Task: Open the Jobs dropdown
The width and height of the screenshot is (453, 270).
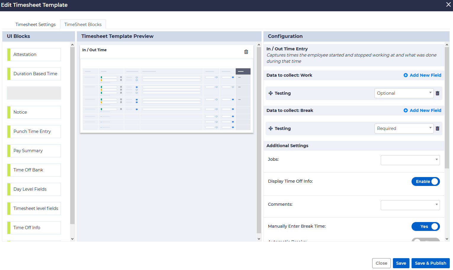Action: (x=410, y=160)
